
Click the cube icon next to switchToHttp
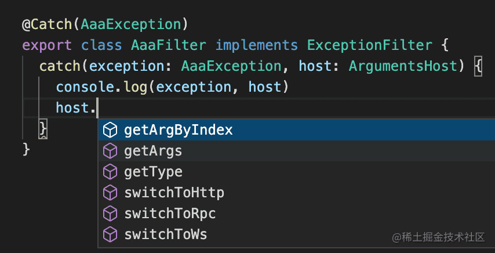(x=110, y=193)
